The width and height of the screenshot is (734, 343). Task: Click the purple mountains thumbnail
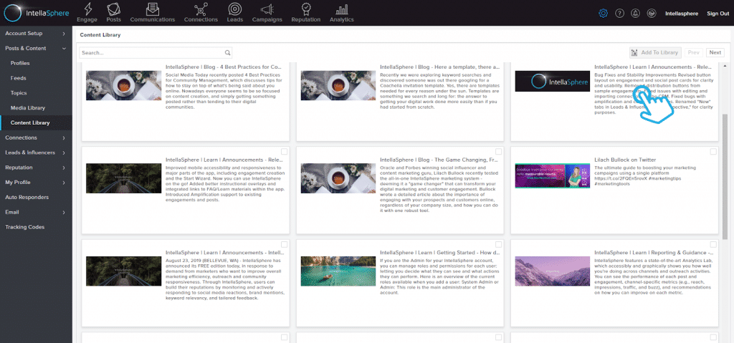coord(553,271)
